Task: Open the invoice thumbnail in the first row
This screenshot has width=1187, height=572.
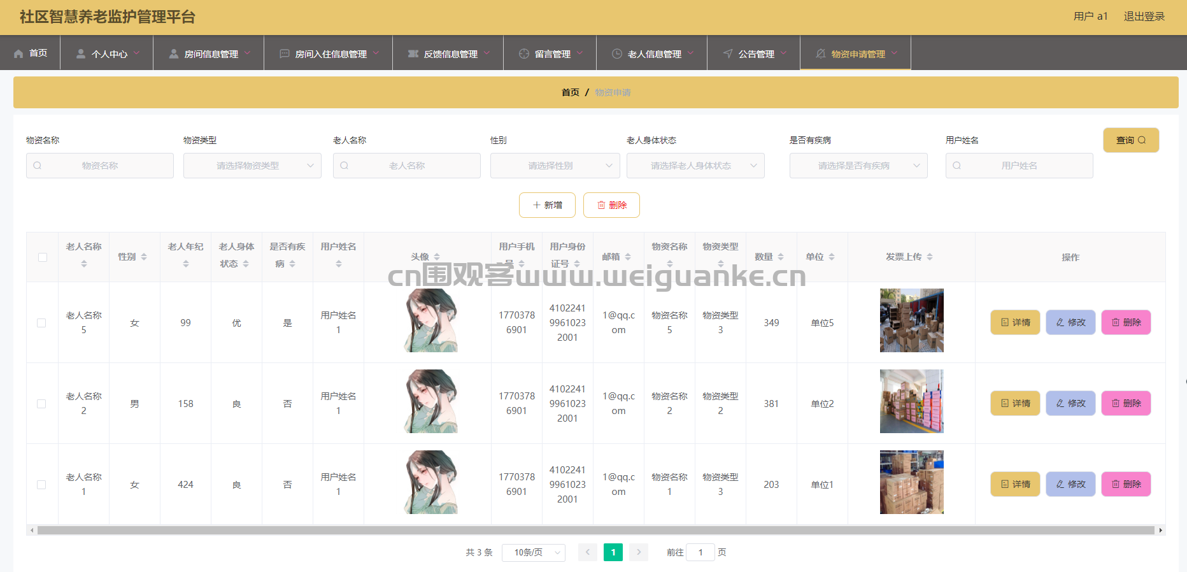Action: (x=911, y=320)
